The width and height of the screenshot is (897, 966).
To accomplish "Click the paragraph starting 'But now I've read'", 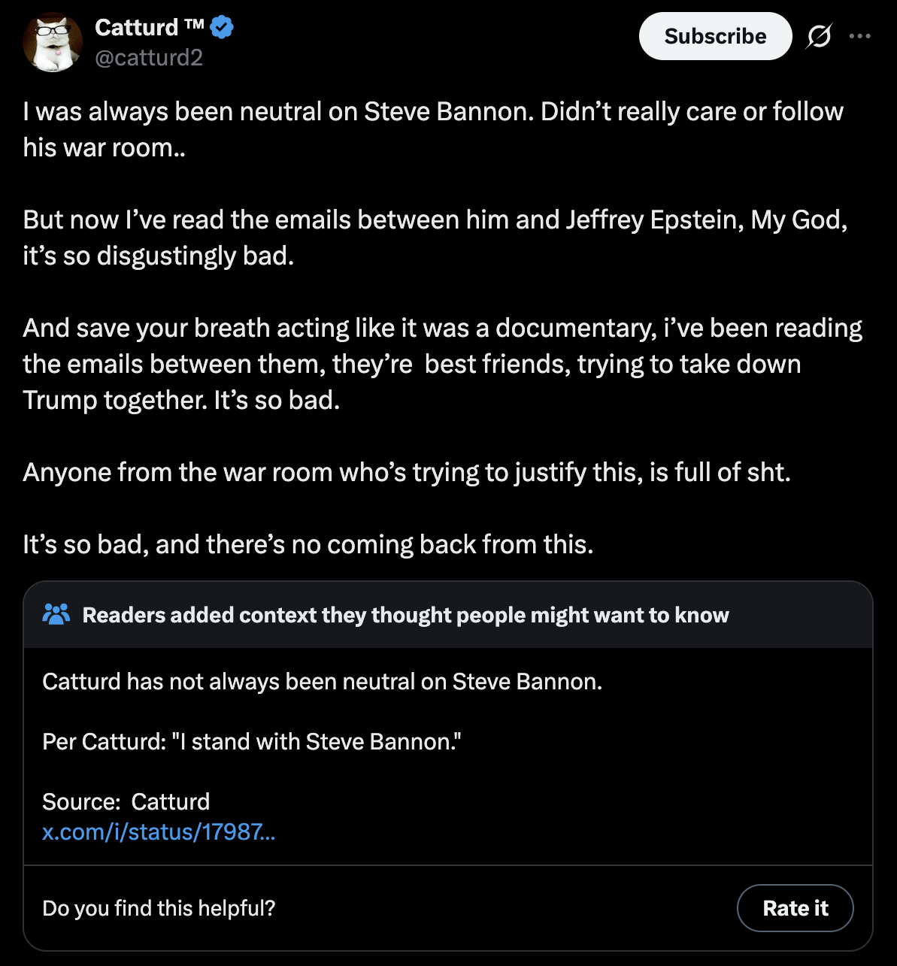I will 435,238.
